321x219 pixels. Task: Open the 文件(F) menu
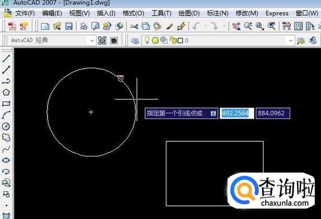point(25,14)
